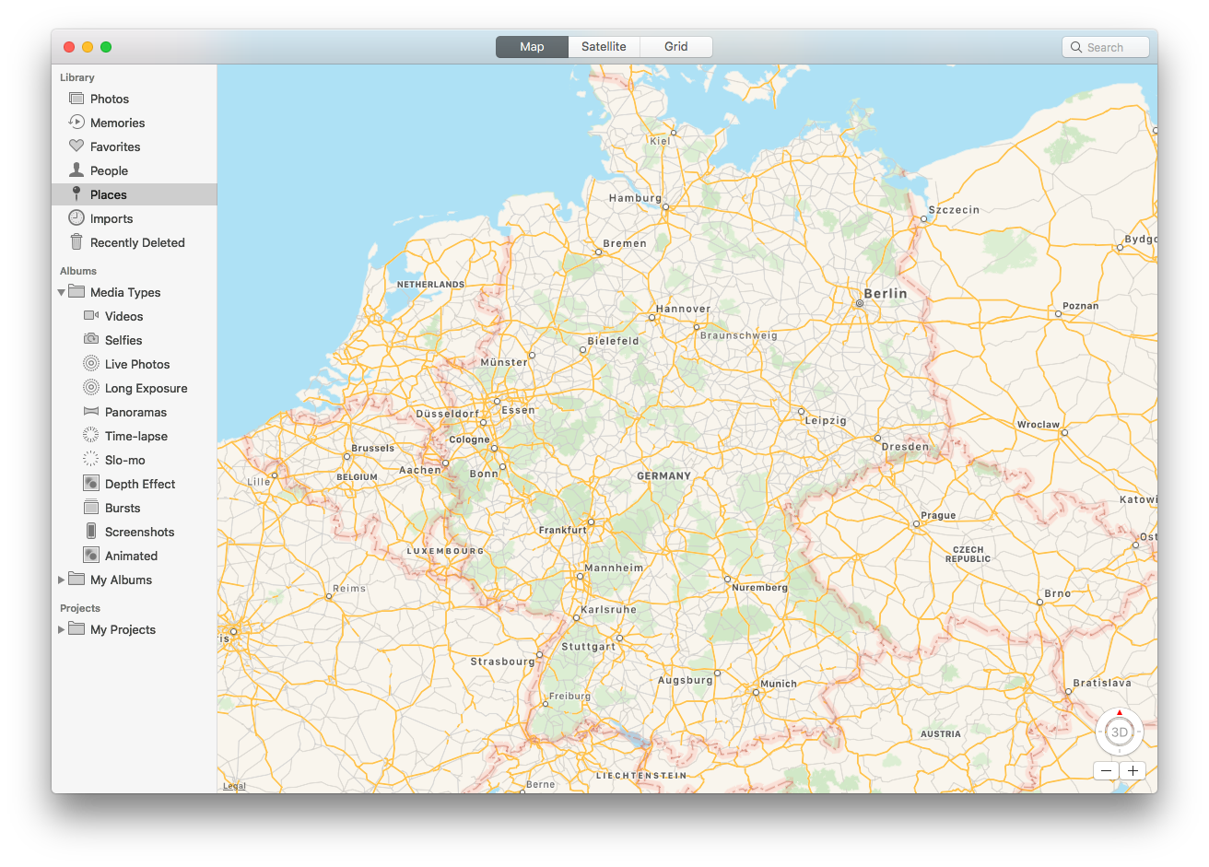Click the Stuttgart label on the map
The height and width of the screenshot is (867, 1209).
pyautogui.click(x=588, y=647)
